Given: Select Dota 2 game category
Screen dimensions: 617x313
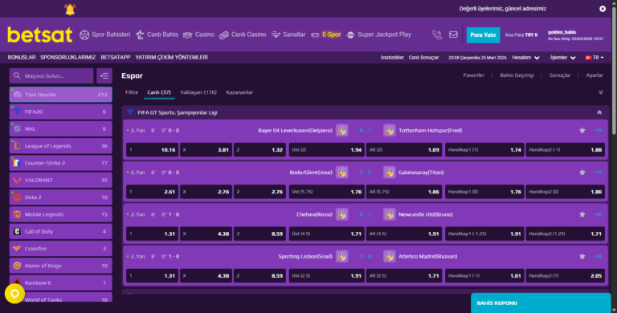Looking at the screenshot, I should point(60,197).
